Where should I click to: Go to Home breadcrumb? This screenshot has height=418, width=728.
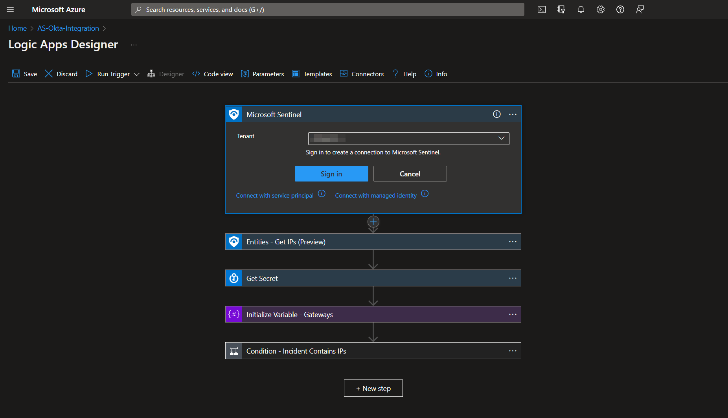(17, 28)
